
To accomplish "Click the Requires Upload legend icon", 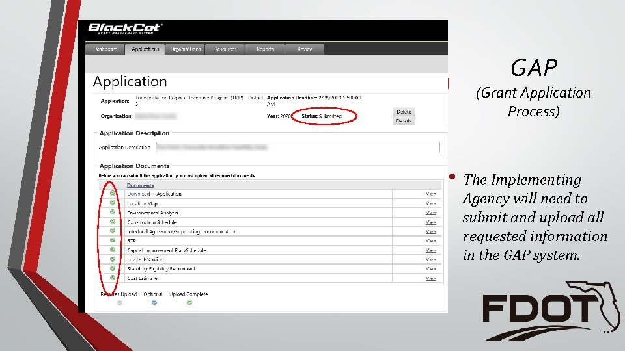I will click(120, 303).
